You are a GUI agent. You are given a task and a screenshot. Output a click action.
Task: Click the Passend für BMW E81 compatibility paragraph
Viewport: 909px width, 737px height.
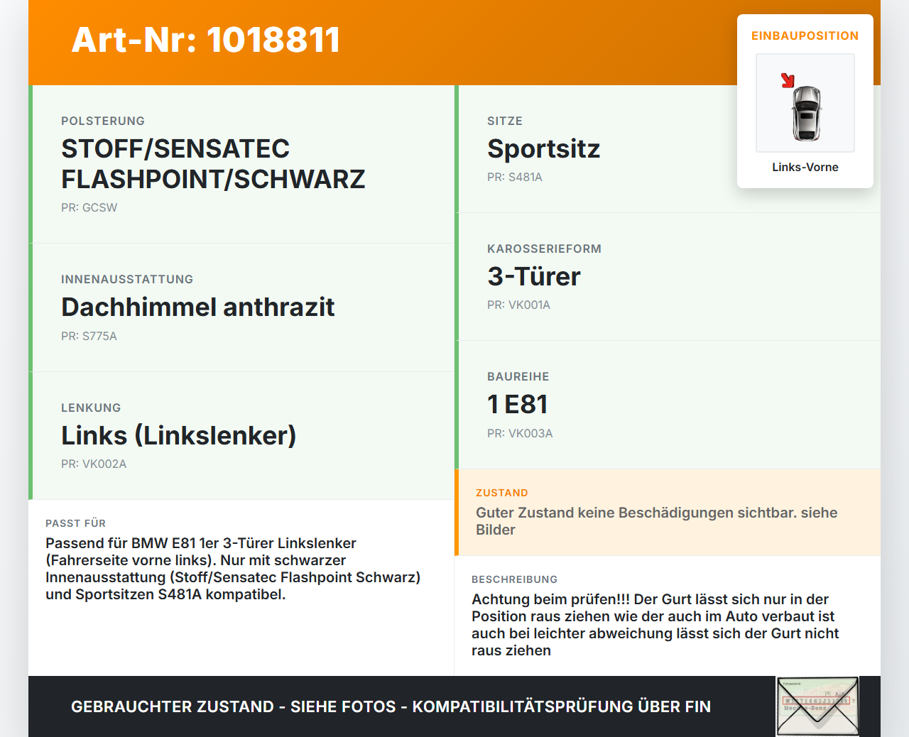tap(233, 569)
